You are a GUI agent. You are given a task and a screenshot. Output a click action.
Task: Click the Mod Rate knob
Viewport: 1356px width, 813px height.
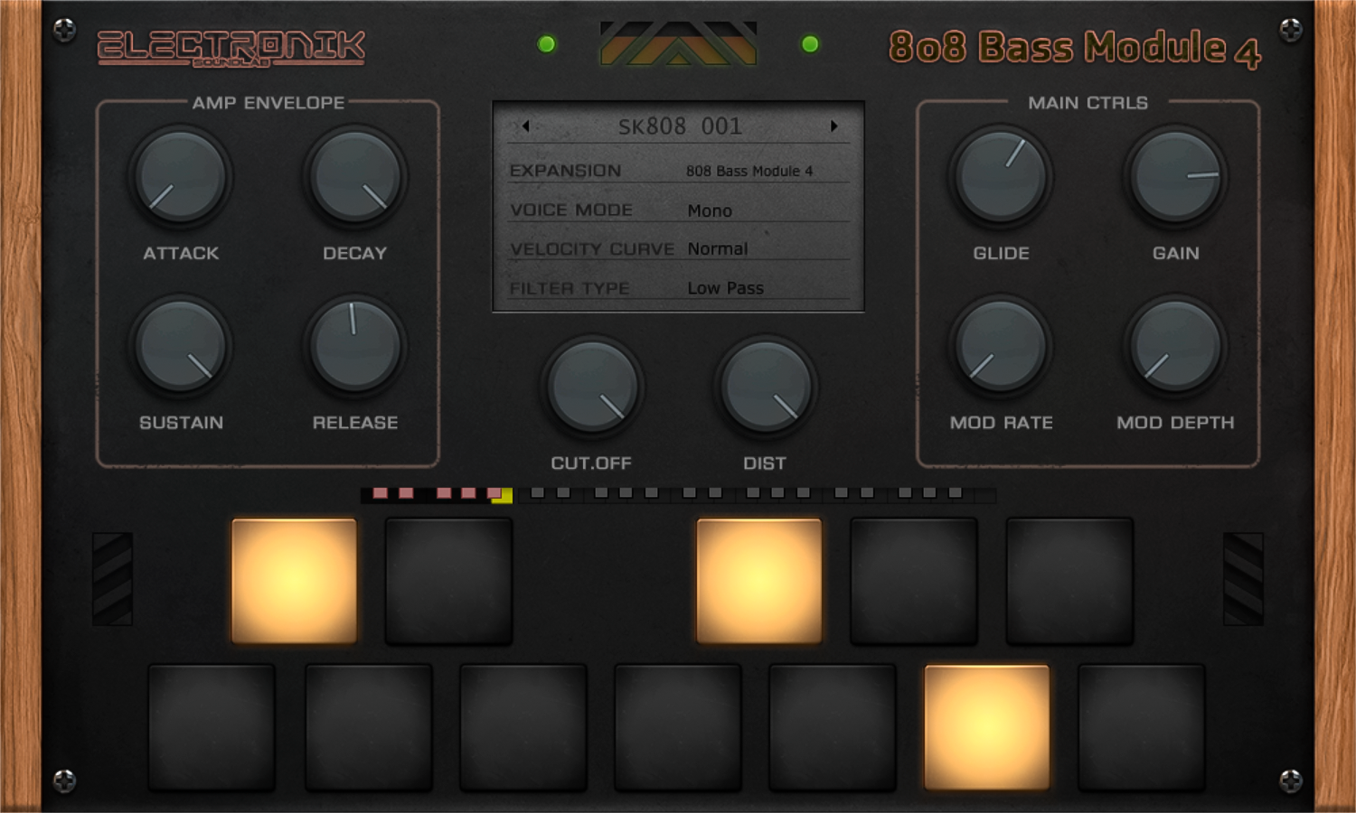coord(1001,346)
